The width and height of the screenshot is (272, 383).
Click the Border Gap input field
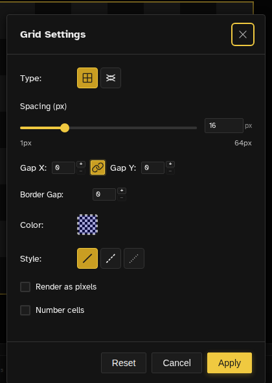(104, 194)
